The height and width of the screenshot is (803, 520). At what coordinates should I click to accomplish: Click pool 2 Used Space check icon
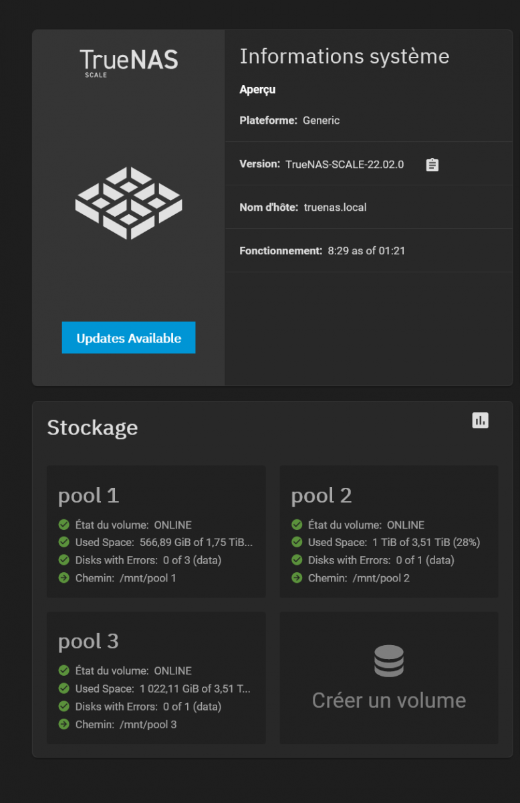[x=297, y=542]
